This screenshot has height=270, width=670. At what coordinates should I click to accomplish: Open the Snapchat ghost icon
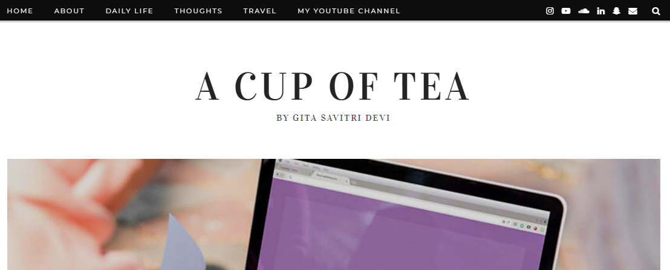tap(616, 11)
